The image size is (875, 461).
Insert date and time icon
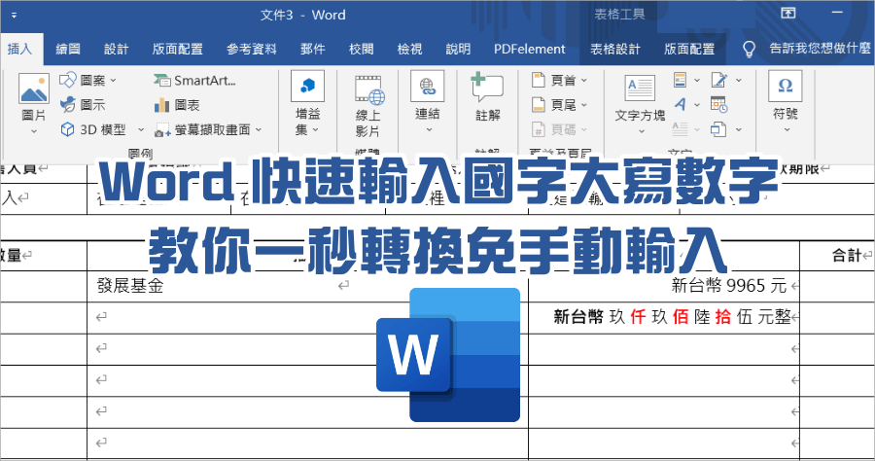tap(718, 104)
